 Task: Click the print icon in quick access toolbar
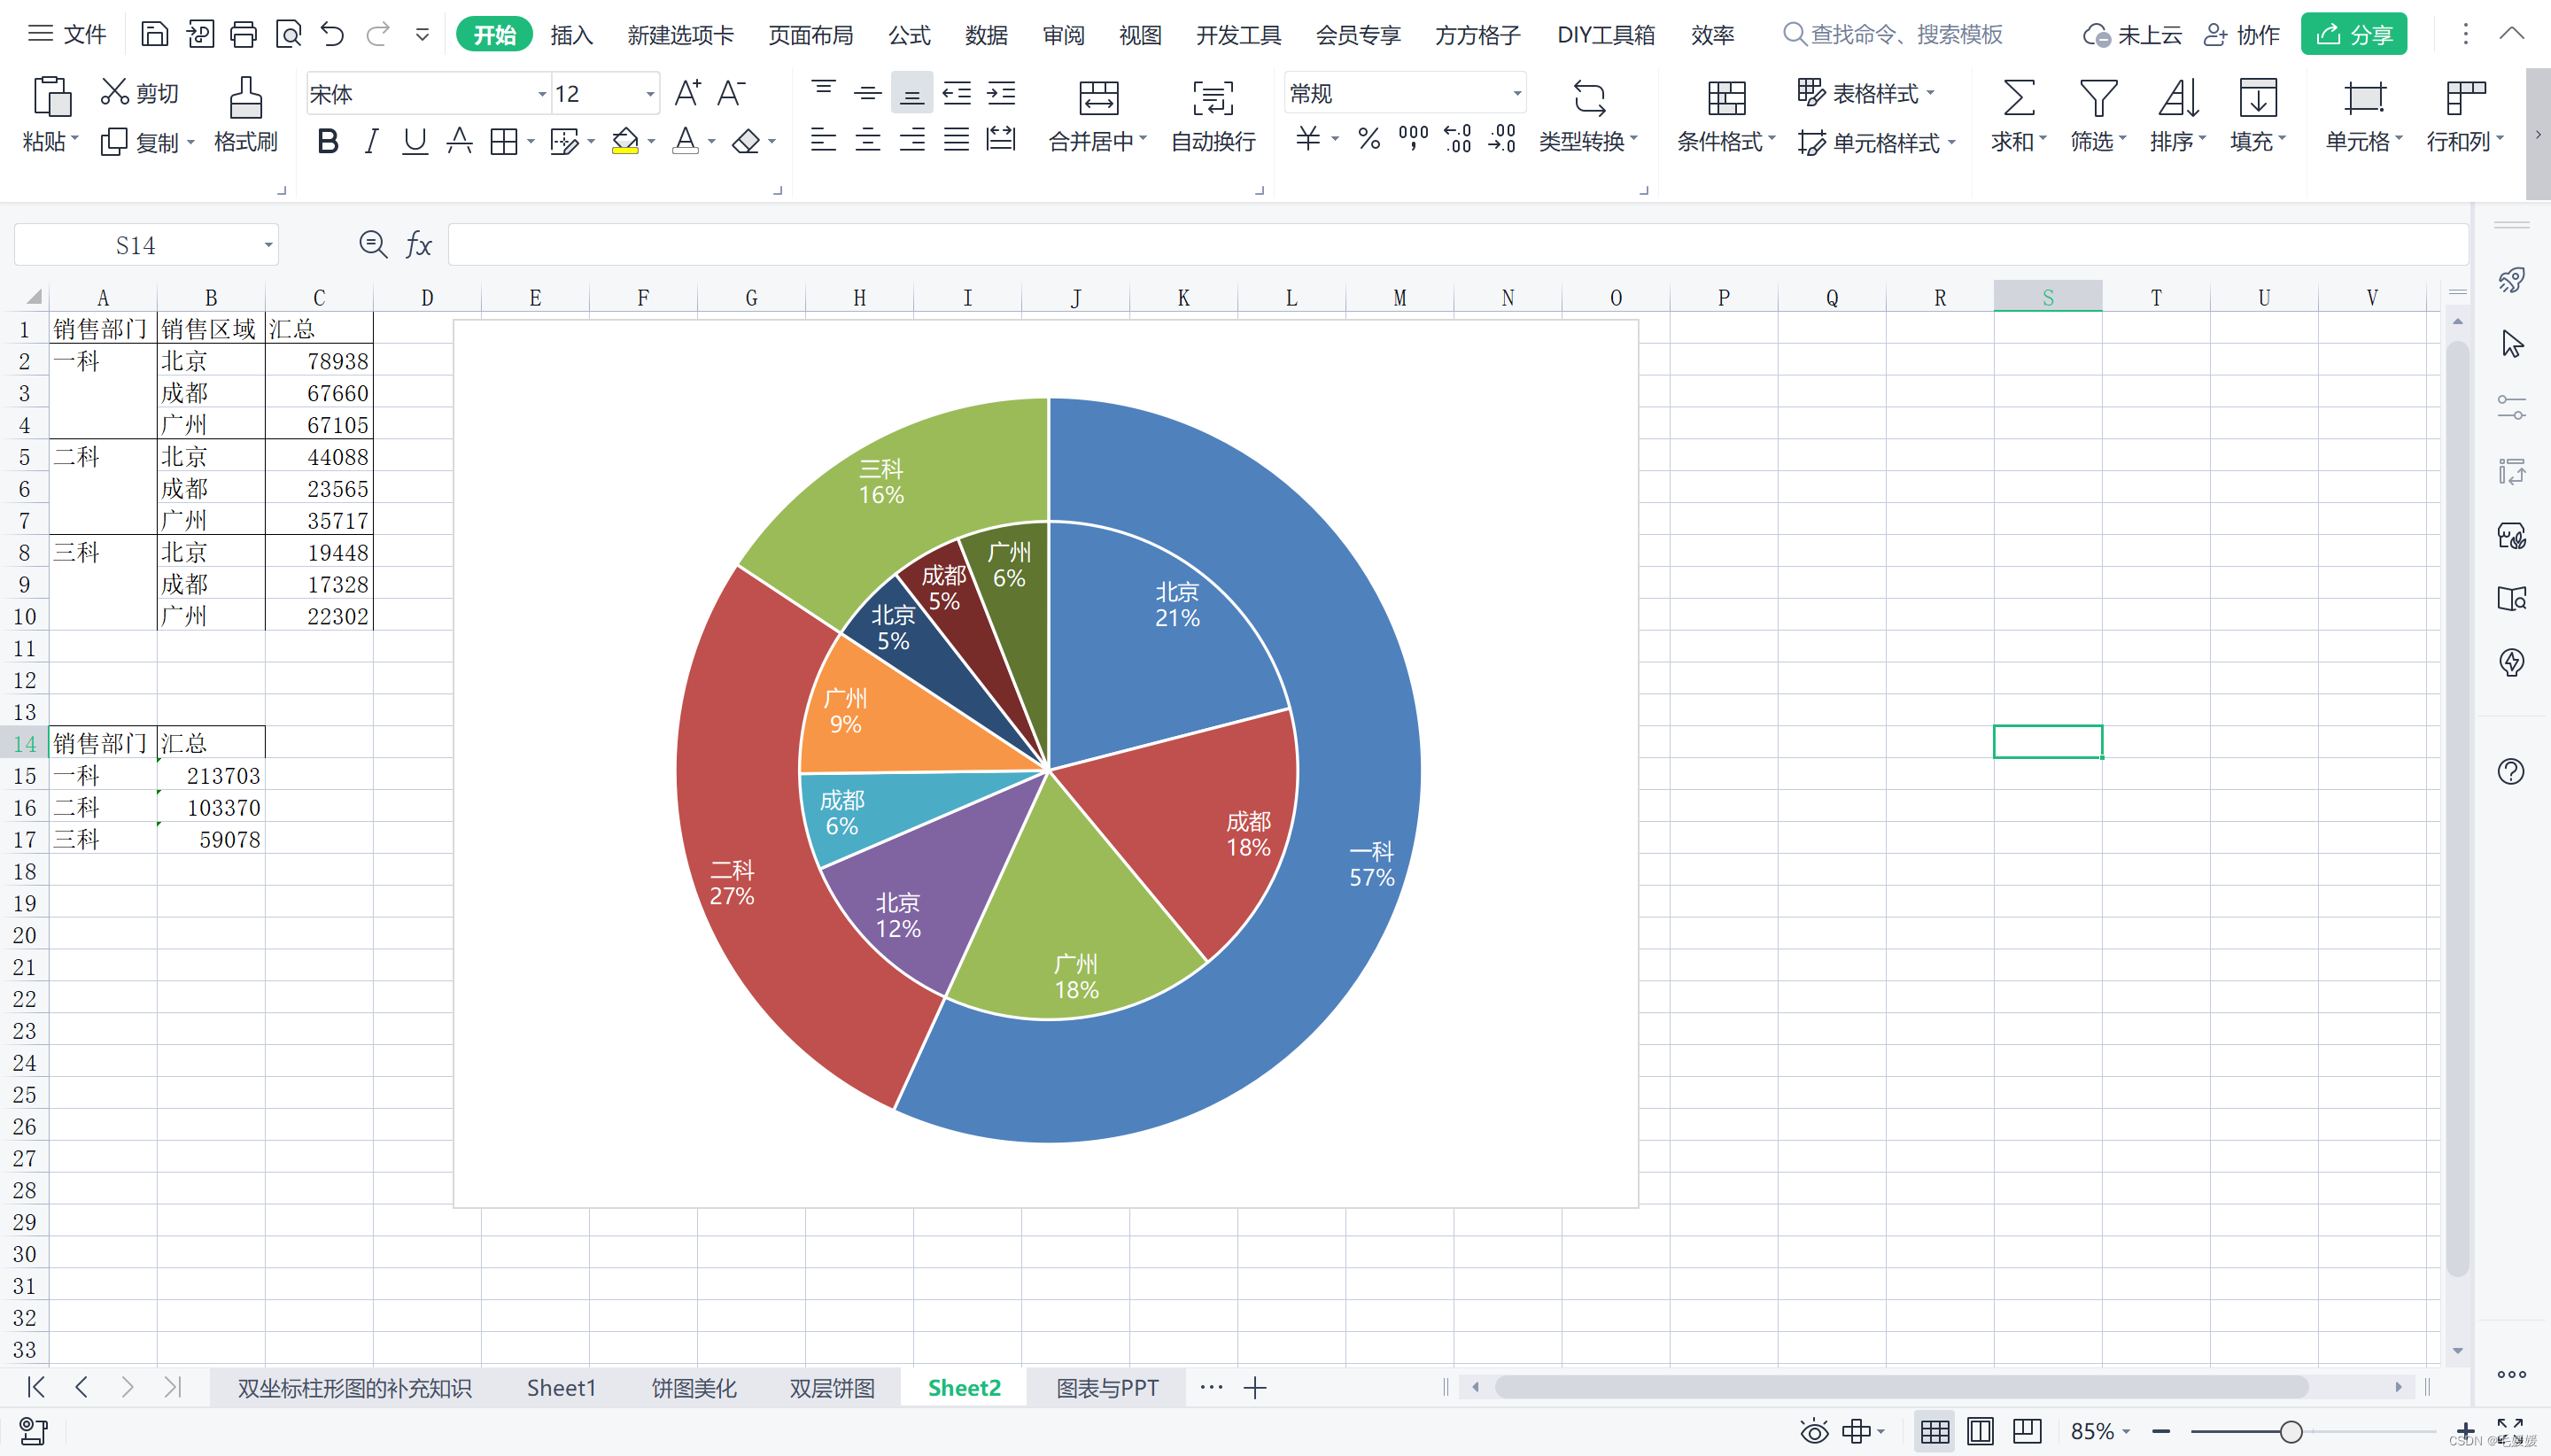[x=243, y=35]
